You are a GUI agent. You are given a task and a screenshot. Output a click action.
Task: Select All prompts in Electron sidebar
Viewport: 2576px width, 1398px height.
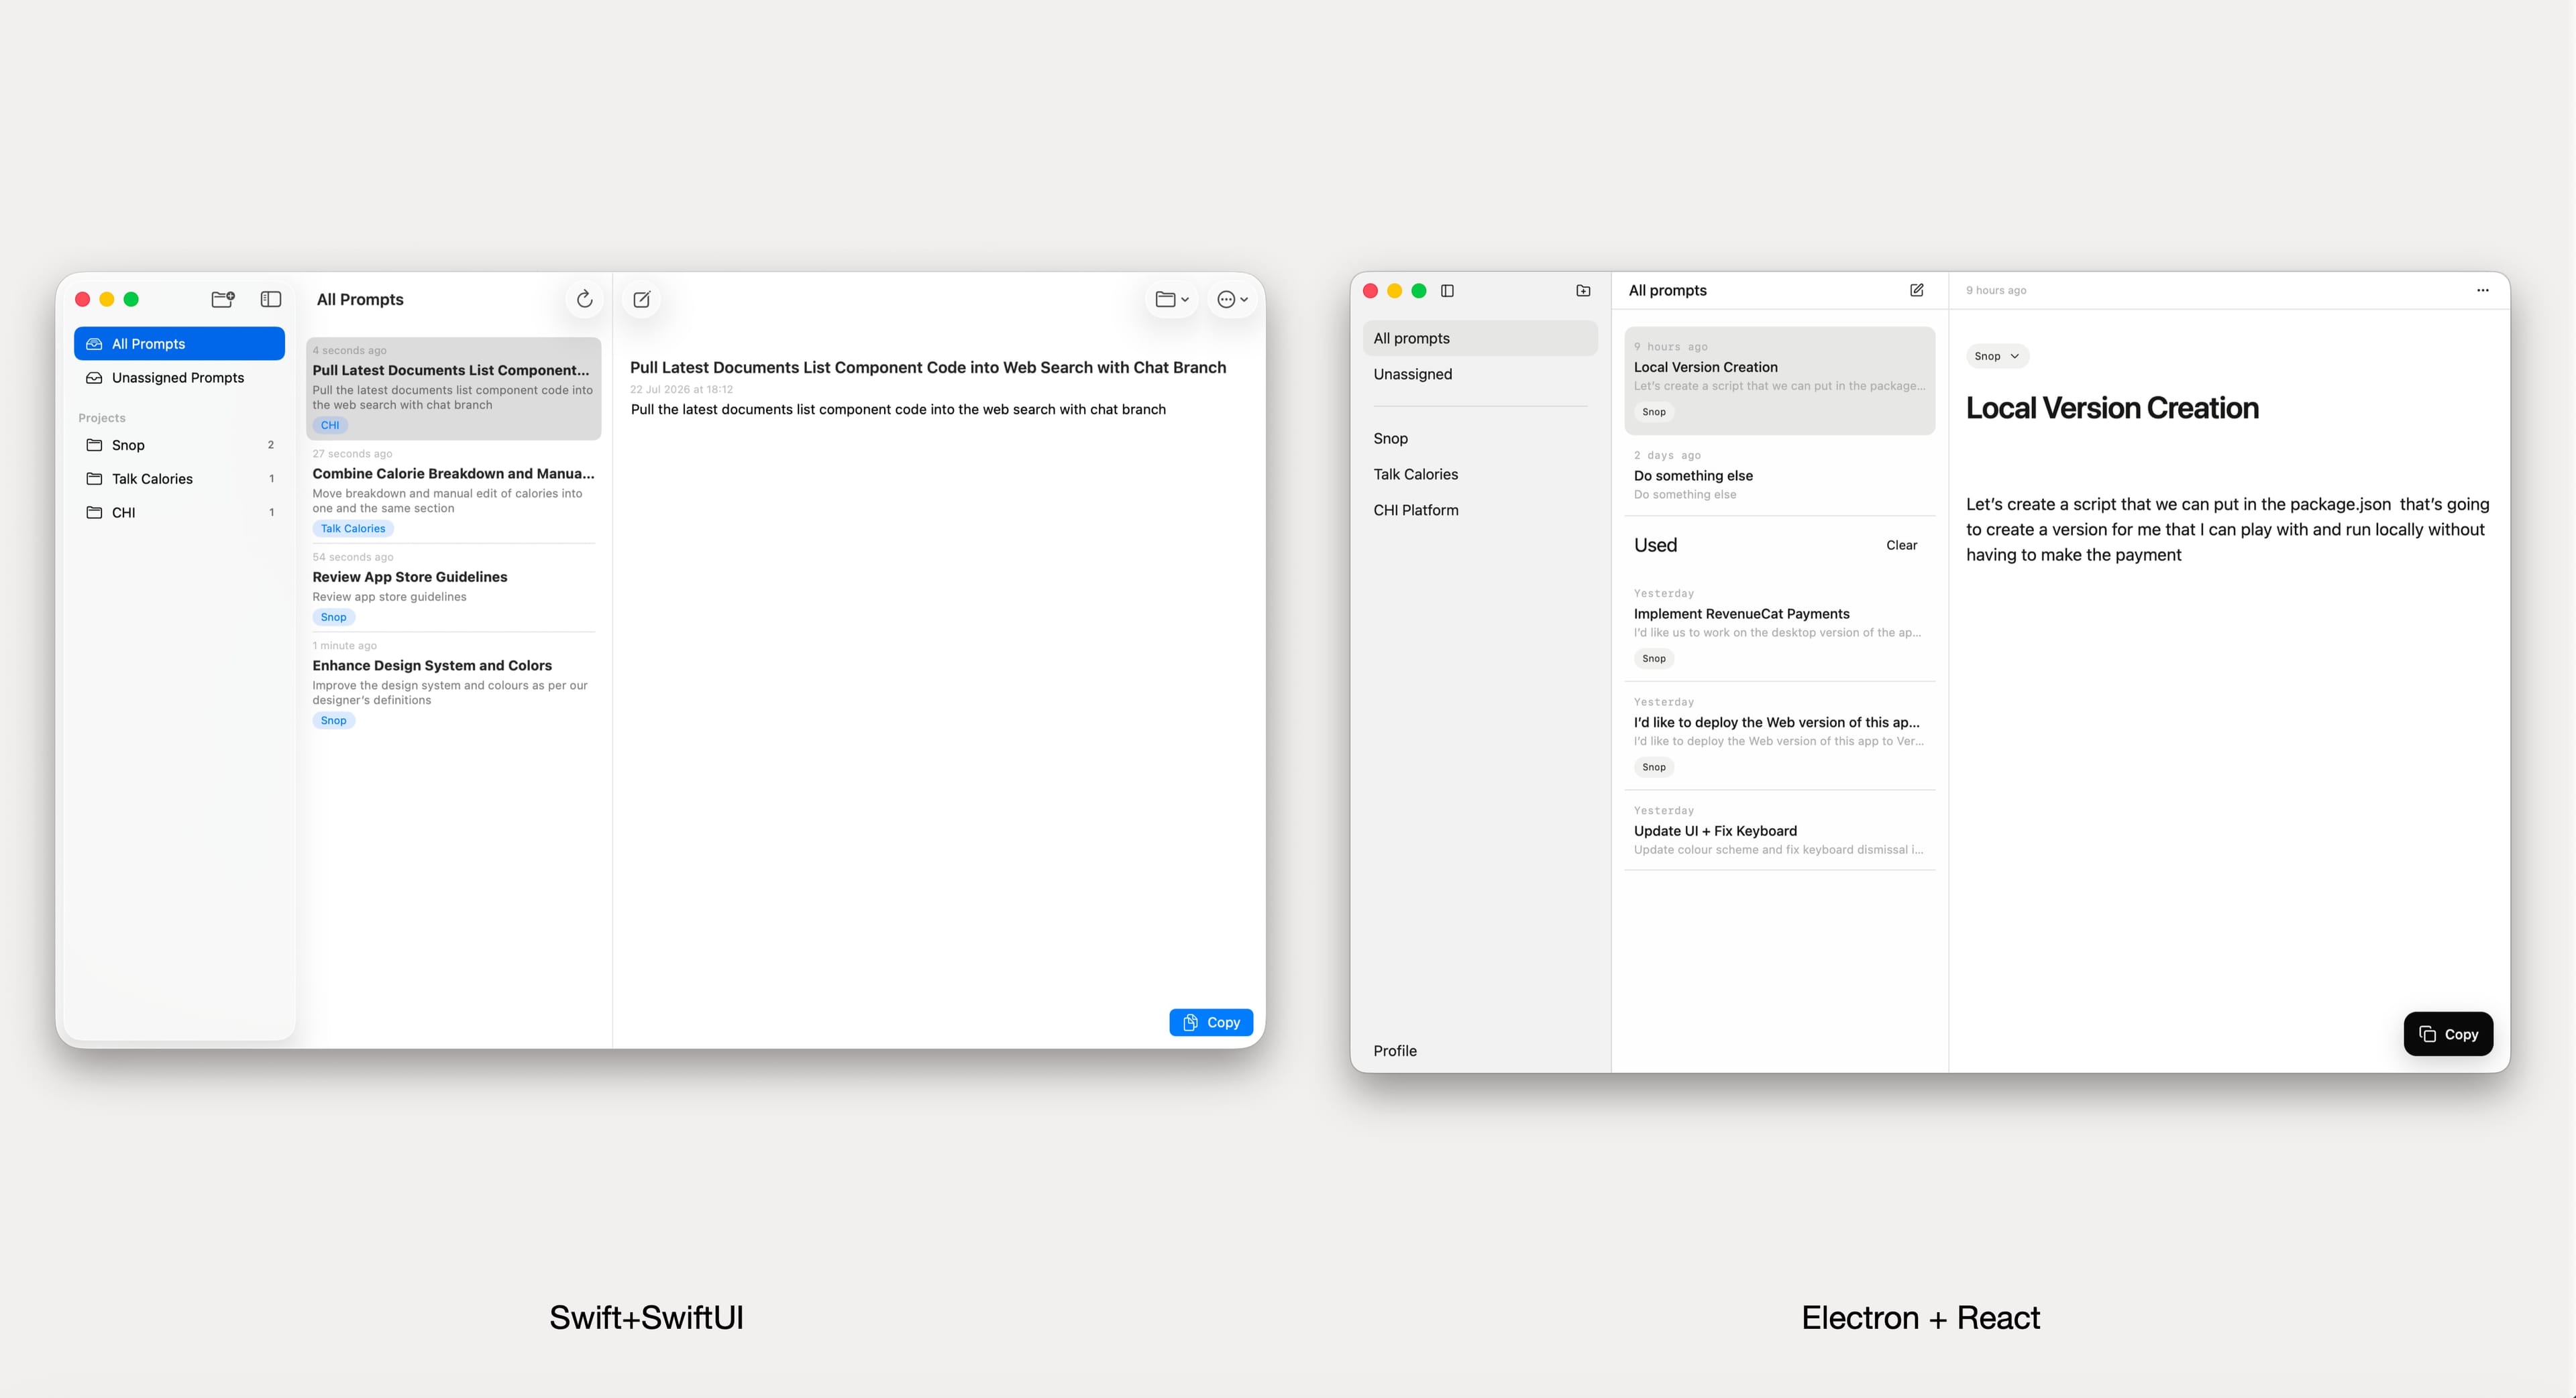tap(1480, 339)
